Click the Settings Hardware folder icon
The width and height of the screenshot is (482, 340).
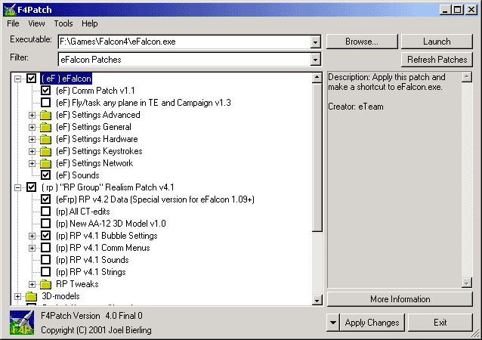[x=46, y=139]
